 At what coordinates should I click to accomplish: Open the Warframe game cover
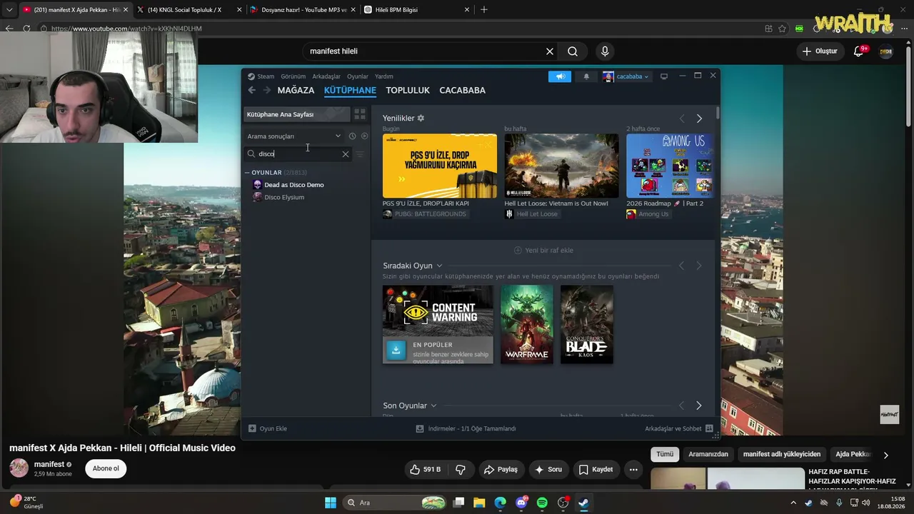(527, 325)
